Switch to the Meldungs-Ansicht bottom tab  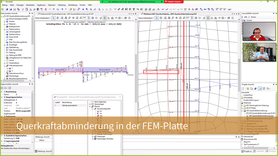pyautogui.click(x=43, y=151)
